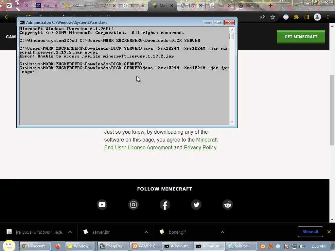Open Chrome three-dot menu
The height and width of the screenshot is (251, 335).
point(328,17)
